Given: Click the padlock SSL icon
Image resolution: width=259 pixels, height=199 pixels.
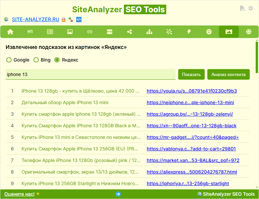Looking at the screenshot, I should [64, 20].
